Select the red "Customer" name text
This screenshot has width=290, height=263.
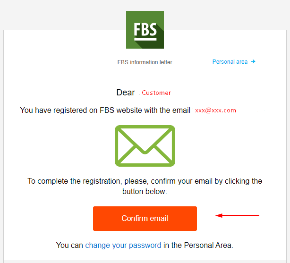coord(156,93)
